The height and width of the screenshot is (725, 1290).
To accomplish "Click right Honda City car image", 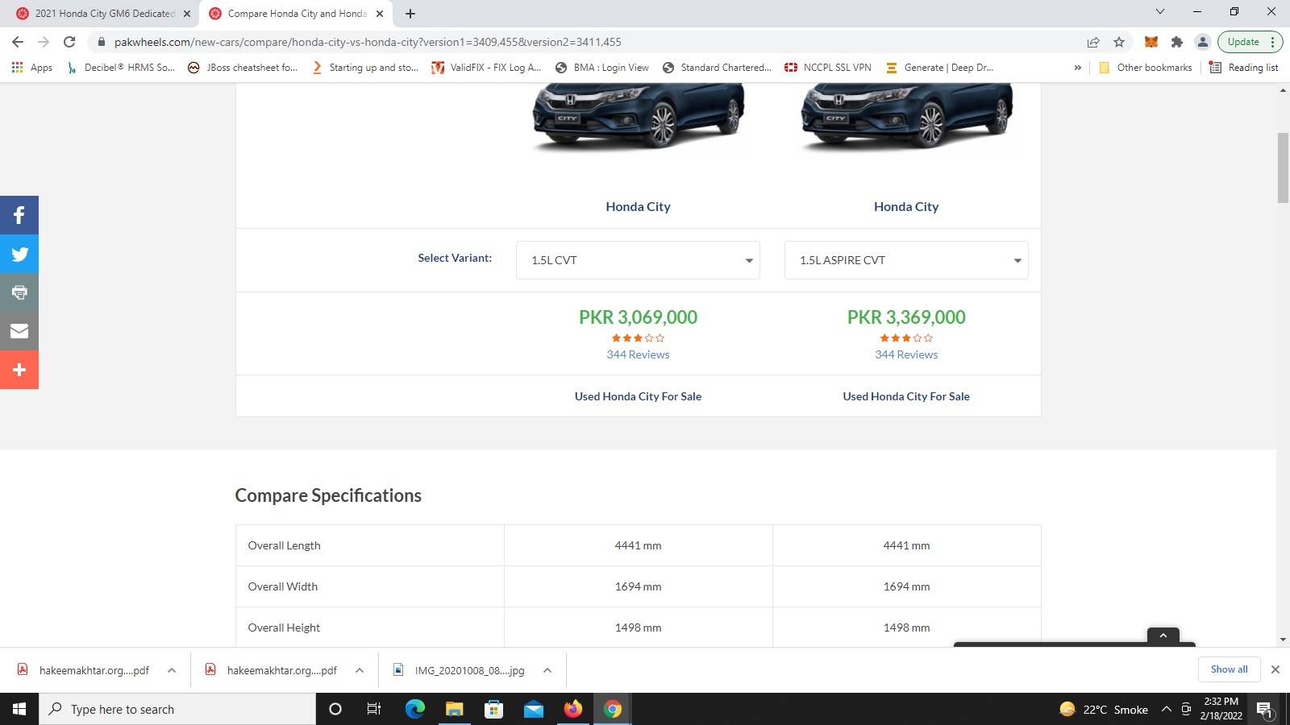I will (x=906, y=117).
